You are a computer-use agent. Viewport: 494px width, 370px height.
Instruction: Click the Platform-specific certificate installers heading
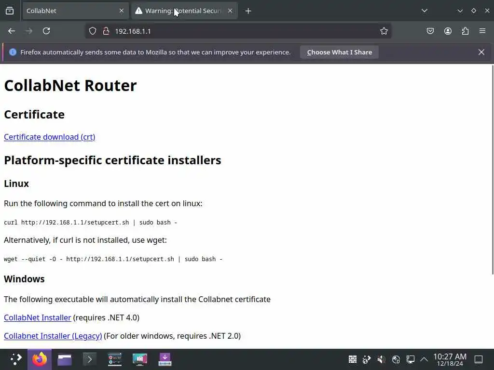[x=112, y=160]
